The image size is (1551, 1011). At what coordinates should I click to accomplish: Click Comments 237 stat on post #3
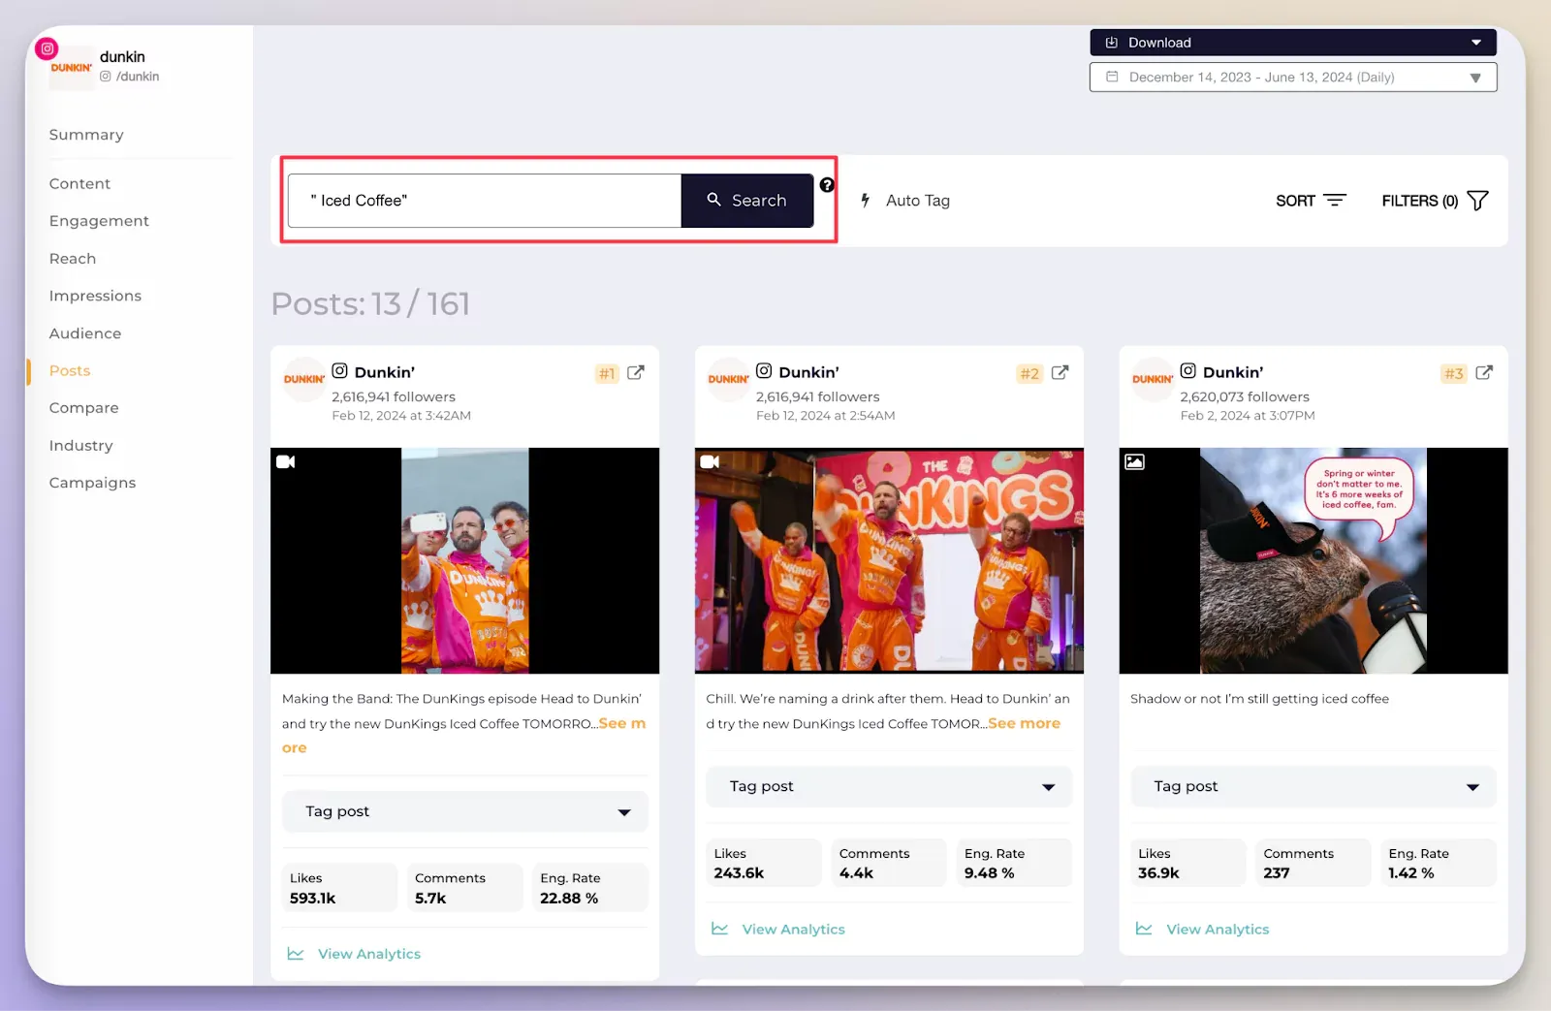point(1314,863)
